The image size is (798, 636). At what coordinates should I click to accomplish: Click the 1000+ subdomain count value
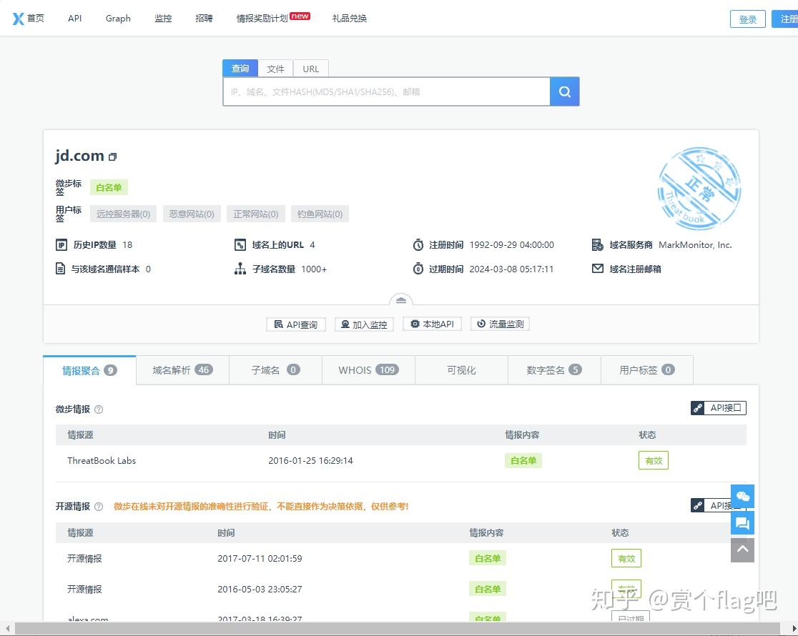pyautogui.click(x=314, y=269)
